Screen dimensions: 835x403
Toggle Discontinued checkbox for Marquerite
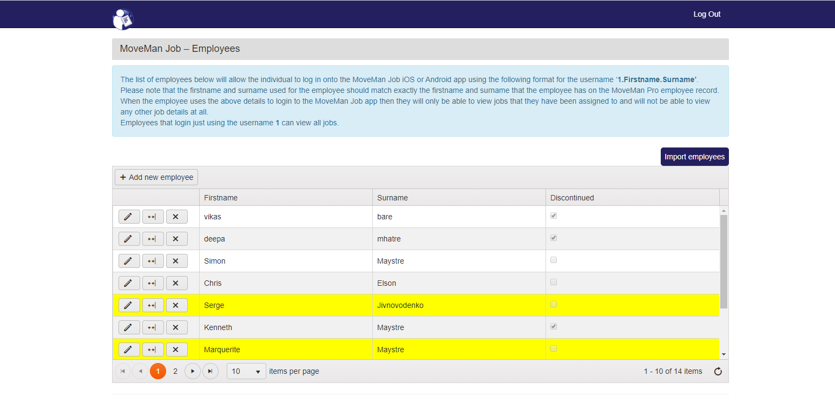tap(554, 348)
